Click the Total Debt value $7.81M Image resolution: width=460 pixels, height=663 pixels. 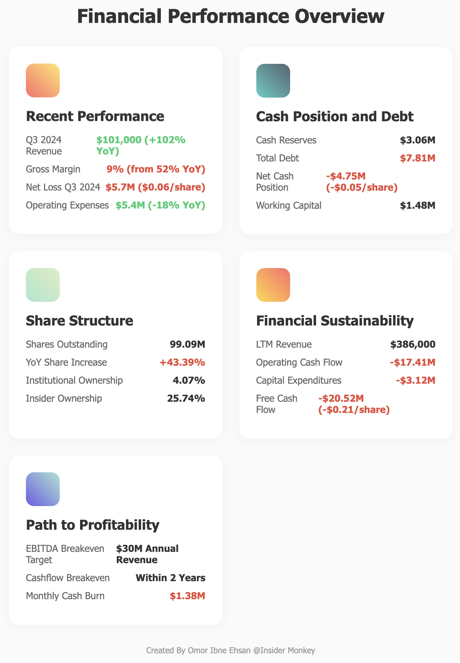point(418,158)
